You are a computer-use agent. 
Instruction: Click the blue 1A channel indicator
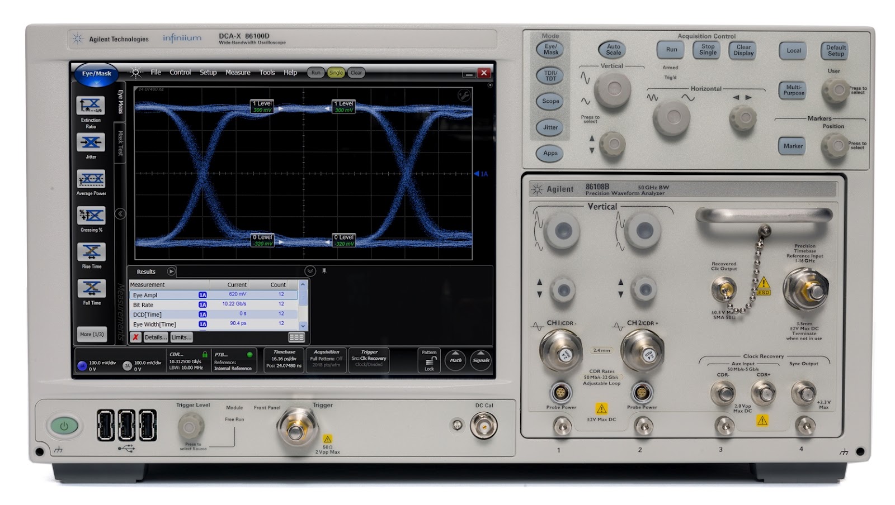point(82,366)
